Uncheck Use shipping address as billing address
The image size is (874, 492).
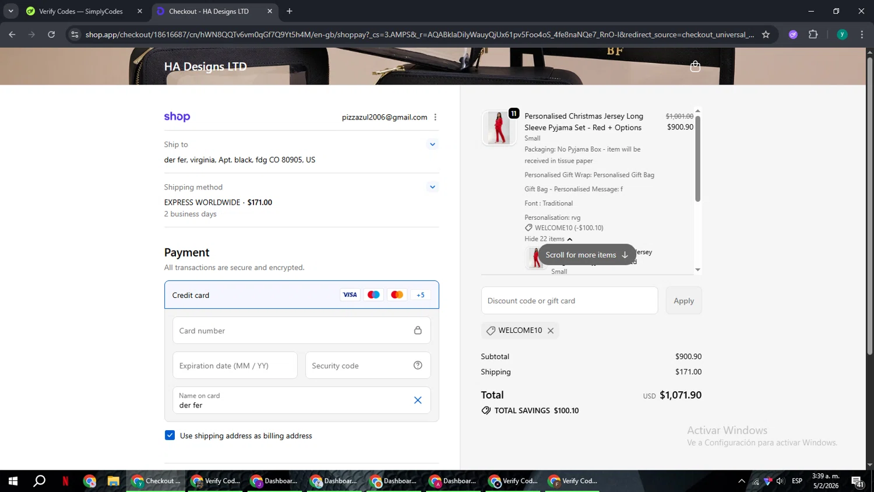(x=170, y=435)
